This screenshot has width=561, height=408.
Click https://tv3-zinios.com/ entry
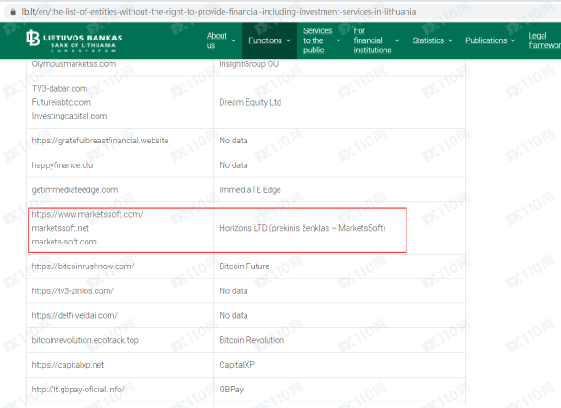[73, 291]
